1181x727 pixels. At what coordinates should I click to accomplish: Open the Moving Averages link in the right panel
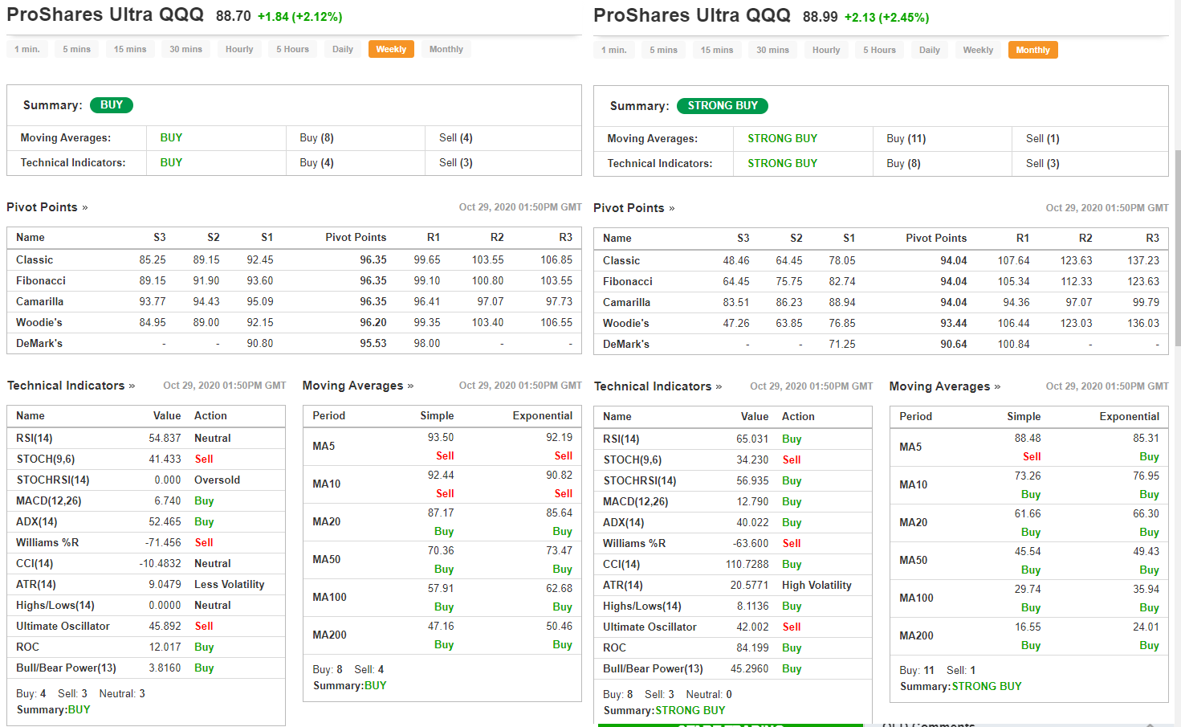pos(945,386)
